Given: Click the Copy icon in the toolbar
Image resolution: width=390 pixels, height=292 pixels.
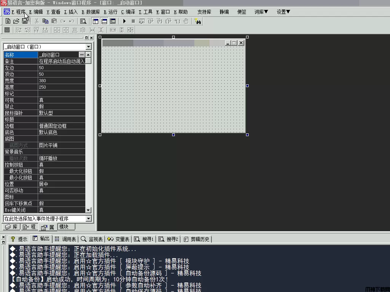Looking at the screenshot, I should click(45, 21).
